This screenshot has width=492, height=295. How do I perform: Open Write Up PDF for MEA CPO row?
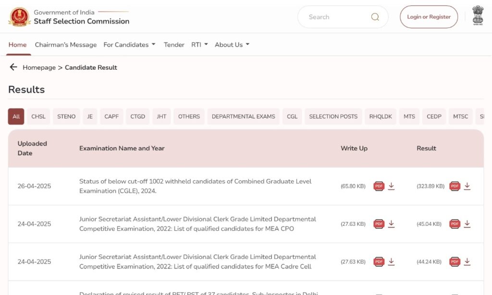[x=379, y=224]
